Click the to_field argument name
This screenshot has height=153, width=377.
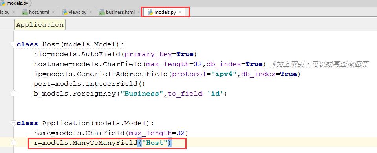pos(185,94)
